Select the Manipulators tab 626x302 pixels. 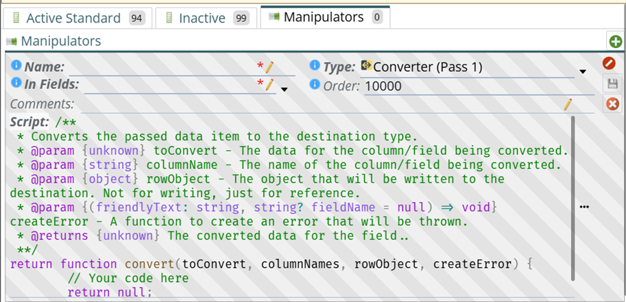pyautogui.click(x=325, y=17)
